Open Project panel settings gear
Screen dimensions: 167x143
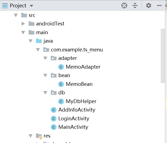coord(149,5)
